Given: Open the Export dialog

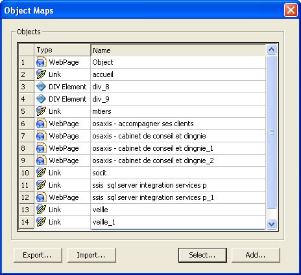Looking at the screenshot, I should [x=38, y=255].
